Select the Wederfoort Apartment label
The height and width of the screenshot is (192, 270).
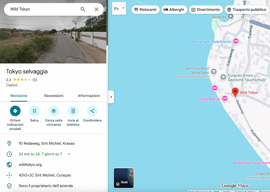[x=251, y=163]
